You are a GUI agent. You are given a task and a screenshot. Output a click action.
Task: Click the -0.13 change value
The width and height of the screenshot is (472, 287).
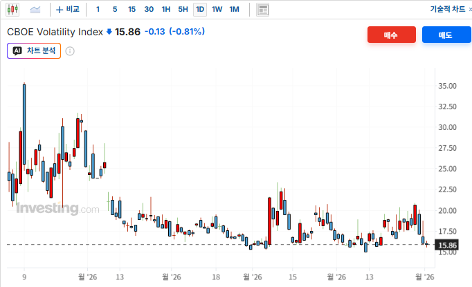pos(155,32)
